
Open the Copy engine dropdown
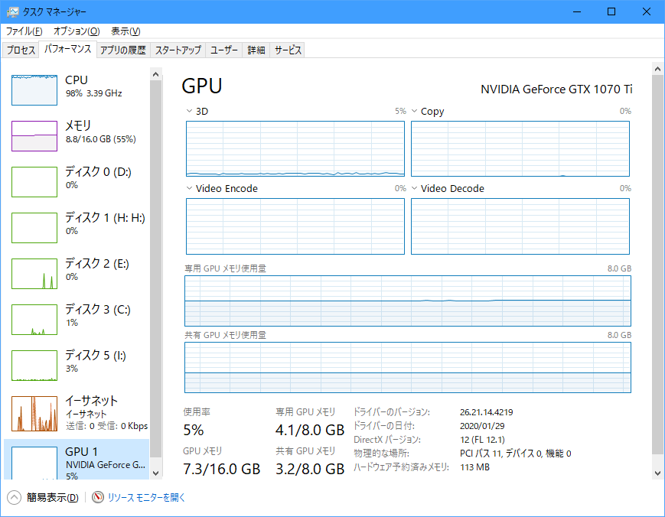pyautogui.click(x=414, y=111)
